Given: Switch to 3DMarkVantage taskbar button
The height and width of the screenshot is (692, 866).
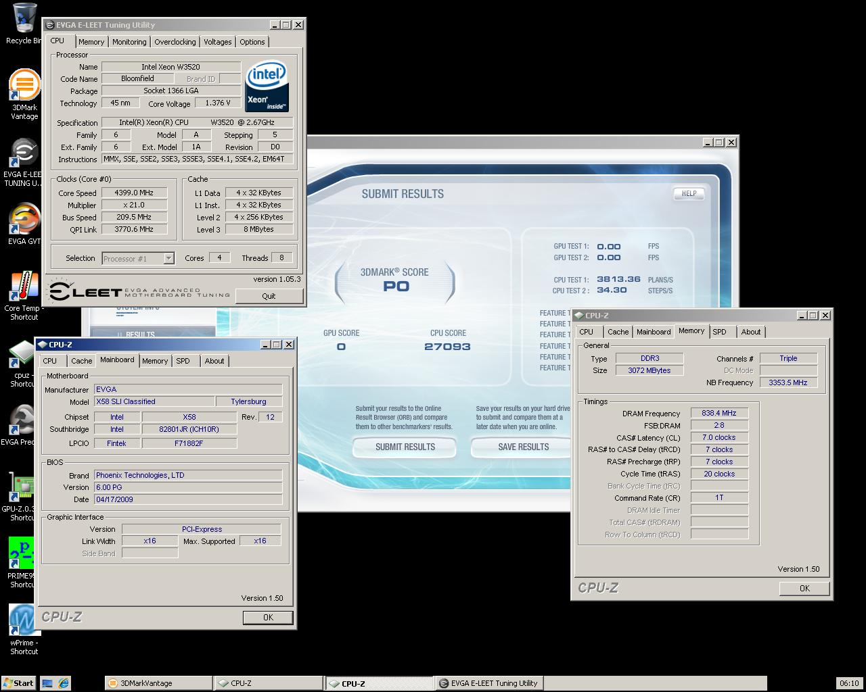Looking at the screenshot, I should pos(158,683).
